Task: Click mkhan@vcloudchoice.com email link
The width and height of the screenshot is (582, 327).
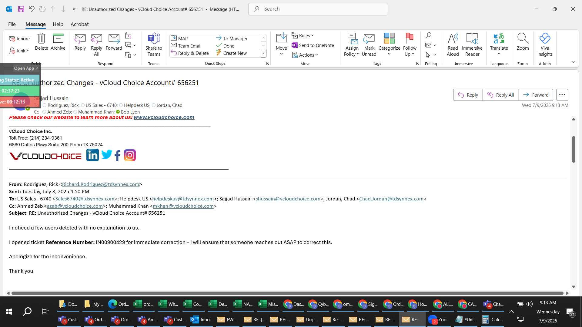Action: (183, 206)
